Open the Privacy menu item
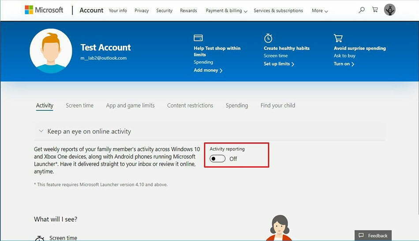This screenshot has width=419, height=241. click(142, 11)
